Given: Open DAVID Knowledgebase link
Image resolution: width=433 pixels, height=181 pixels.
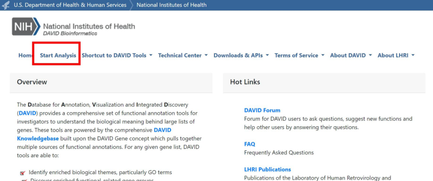Looking at the screenshot, I should [94, 134].
